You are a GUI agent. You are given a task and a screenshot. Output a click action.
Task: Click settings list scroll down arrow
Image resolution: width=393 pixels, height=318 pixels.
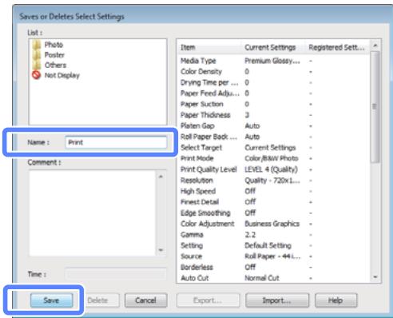click(x=375, y=277)
